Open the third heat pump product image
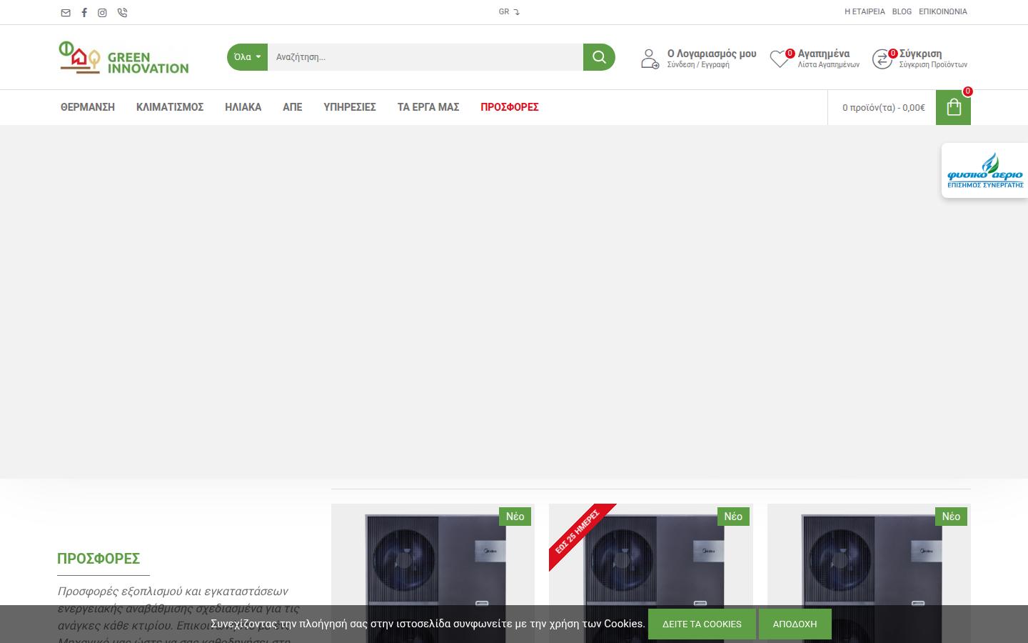The width and height of the screenshot is (1028, 643). coord(869,573)
